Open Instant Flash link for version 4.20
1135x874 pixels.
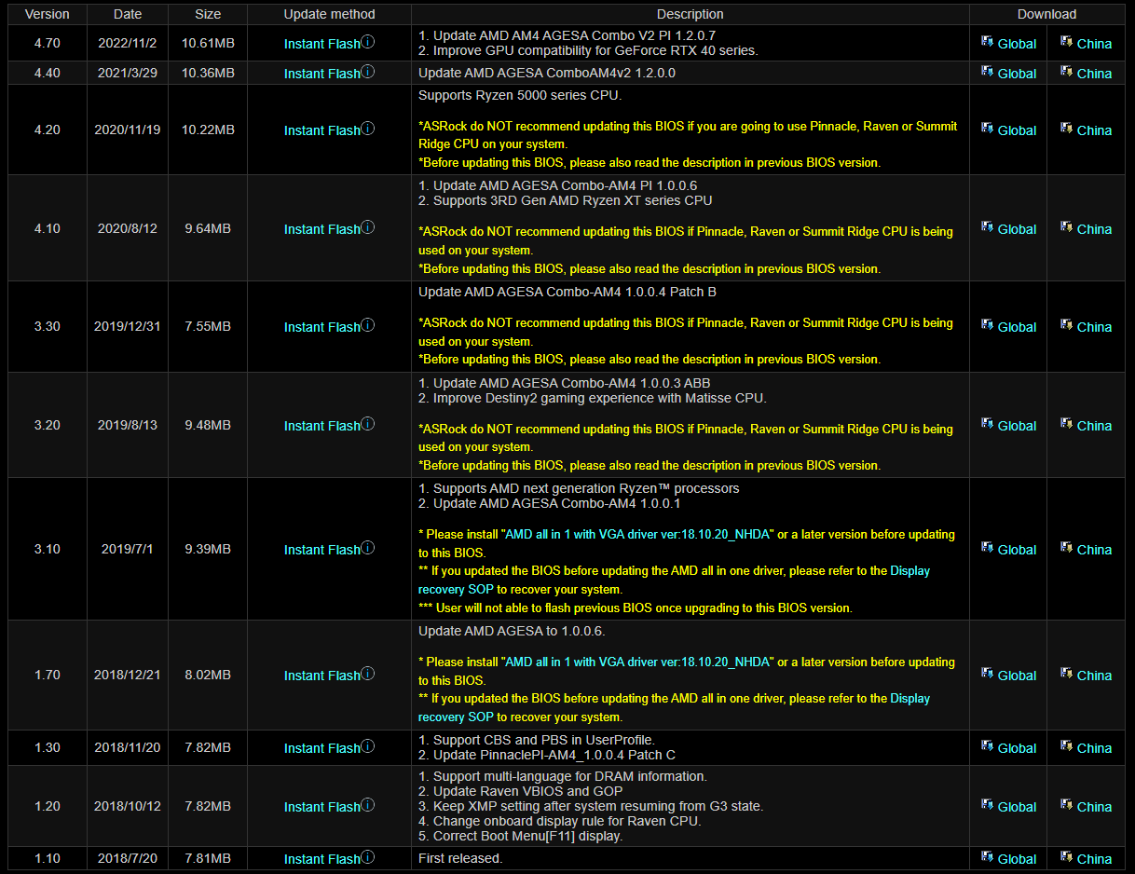point(321,130)
